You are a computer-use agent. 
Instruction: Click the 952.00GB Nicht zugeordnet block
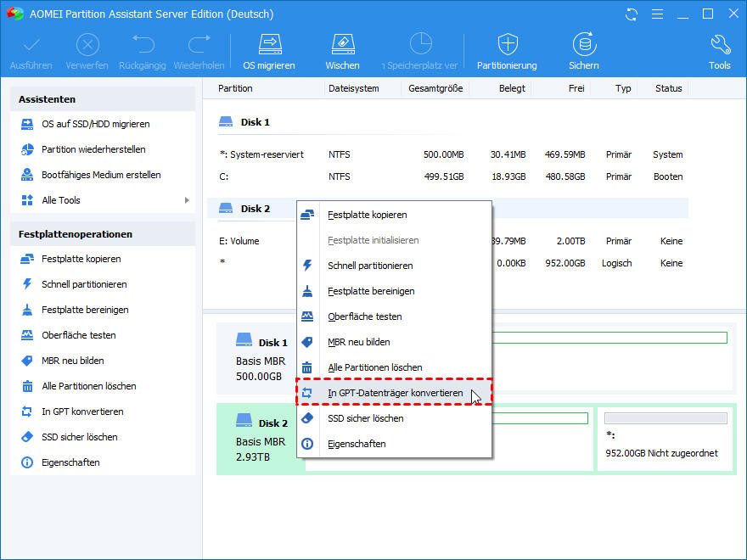[x=666, y=439]
